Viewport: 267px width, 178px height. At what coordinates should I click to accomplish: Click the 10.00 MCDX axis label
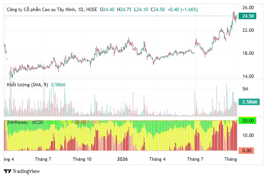248,135
